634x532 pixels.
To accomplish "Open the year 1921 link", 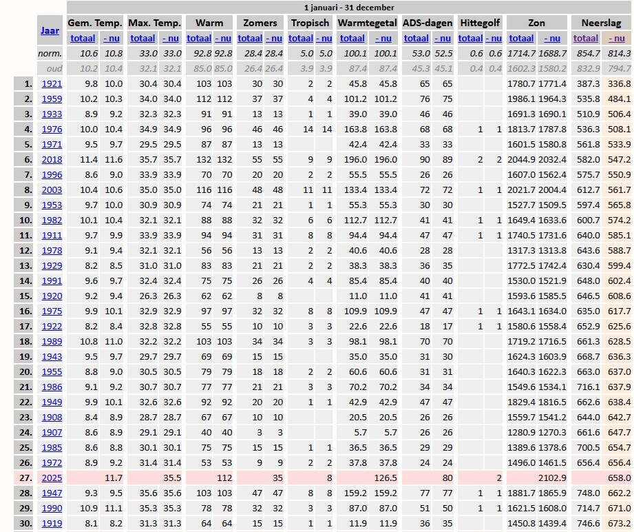I will tap(52, 84).
